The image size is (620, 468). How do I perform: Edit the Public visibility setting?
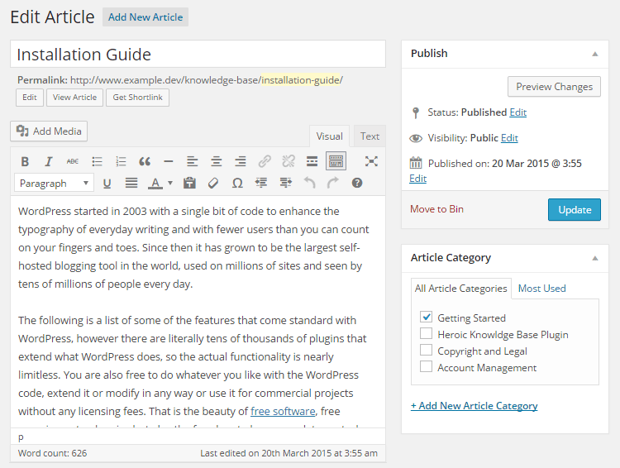tap(509, 138)
